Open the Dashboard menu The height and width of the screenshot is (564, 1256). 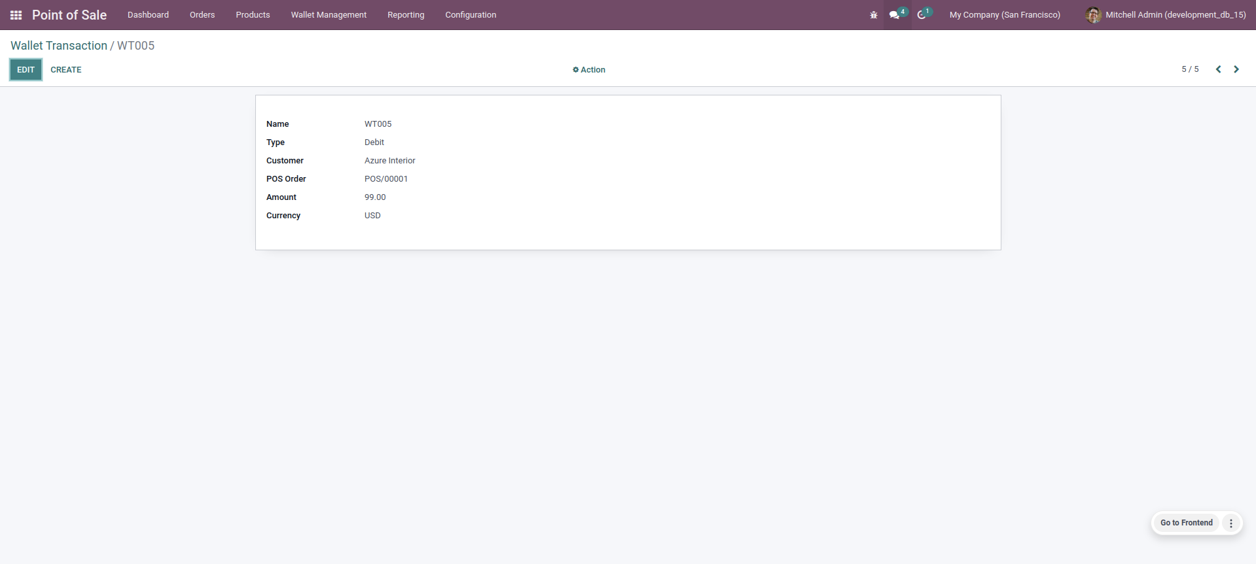(148, 15)
